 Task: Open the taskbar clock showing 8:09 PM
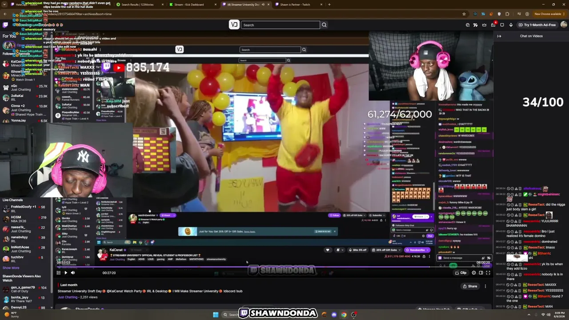click(x=559, y=315)
